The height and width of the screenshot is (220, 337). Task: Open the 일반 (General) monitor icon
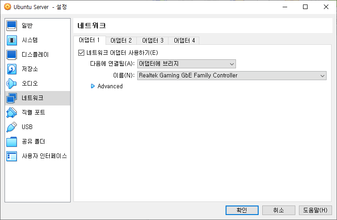click(12, 25)
